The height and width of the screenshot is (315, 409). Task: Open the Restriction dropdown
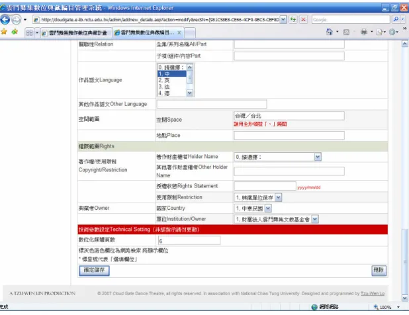coord(257,198)
